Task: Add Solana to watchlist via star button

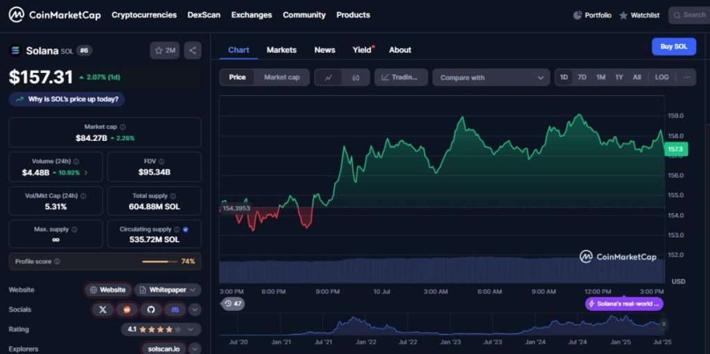Action: coord(165,50)
